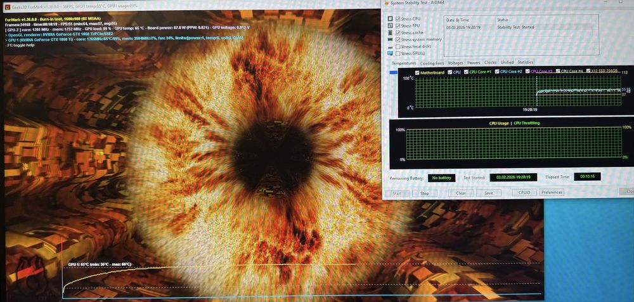Enable the Stress GPU(s) checkbox
This screenshot has height=302, width=634.
[x=398, y=53]
